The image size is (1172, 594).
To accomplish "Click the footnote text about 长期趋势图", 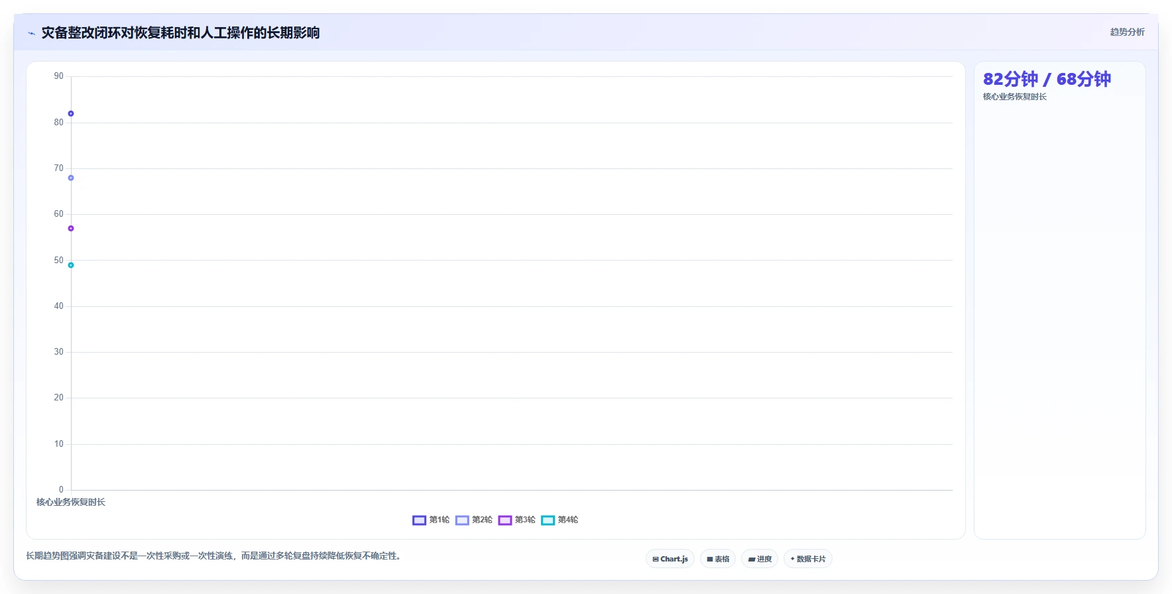I will (213, 556).
